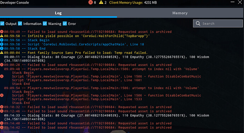Close the Developer Console
244x133 pixels.
click(240, 2)
